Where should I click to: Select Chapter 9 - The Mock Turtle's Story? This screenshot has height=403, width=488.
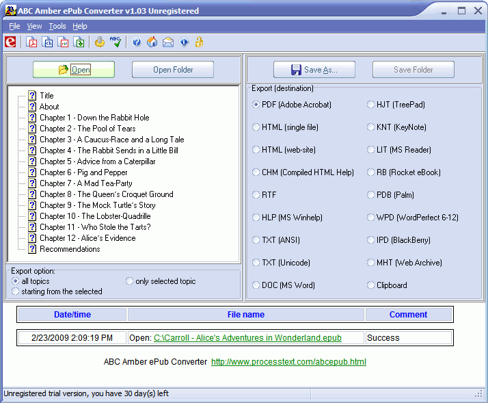(x=98, y=205)
